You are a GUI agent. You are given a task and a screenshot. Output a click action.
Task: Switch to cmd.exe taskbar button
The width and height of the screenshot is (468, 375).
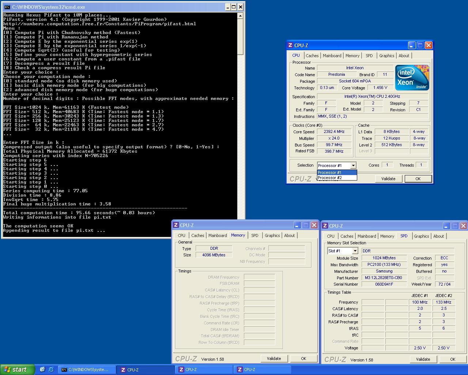pyautogui.click(x=87, y=370)
